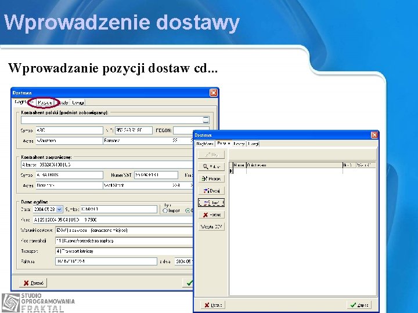Click the Wartość column header in the grid
The image size is (418, 313).
[366, 165]
